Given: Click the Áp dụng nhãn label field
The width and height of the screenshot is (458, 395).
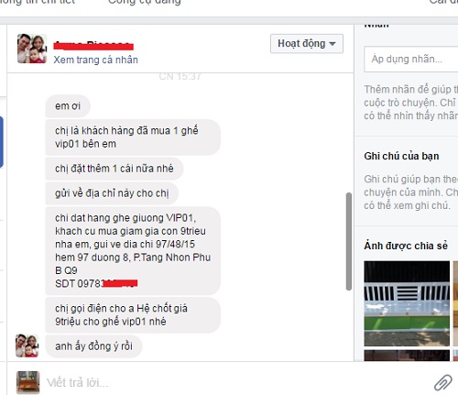Looking at the screenshot, I should point(411,59).
